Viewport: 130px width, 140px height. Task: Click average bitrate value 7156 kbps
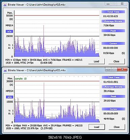(x=109, y=26)
